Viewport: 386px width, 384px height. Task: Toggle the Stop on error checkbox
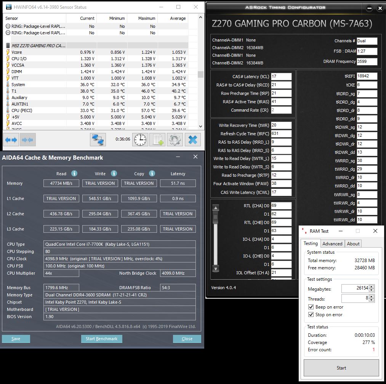pos(311,315)
